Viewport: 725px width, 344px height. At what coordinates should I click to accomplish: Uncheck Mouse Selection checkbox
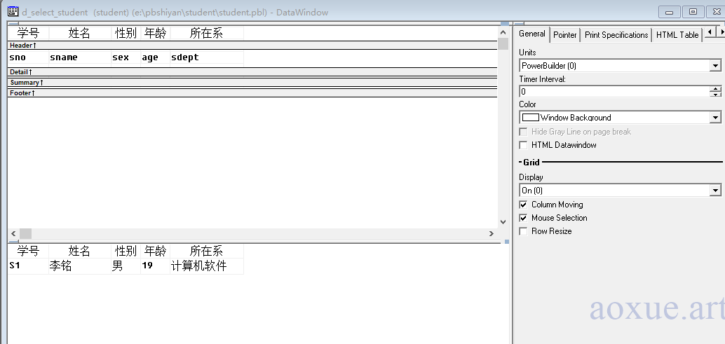coord(523,218)
